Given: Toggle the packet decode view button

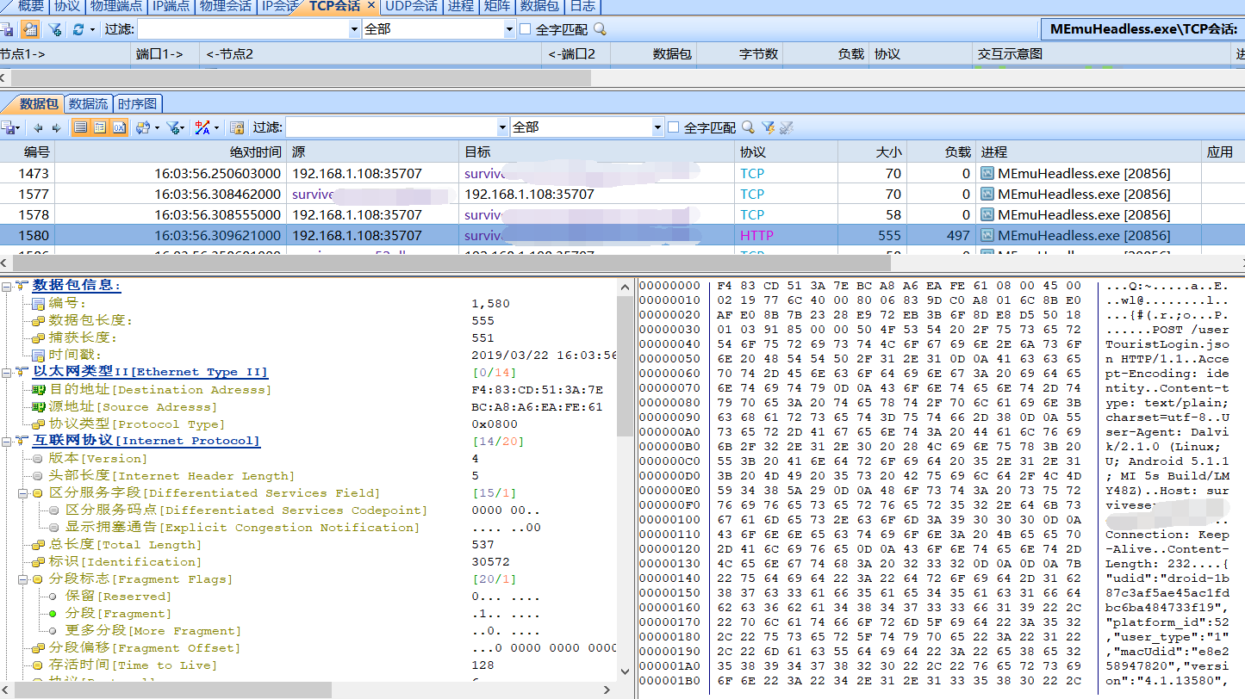Looking at the screenshot, I should [100, 127].
